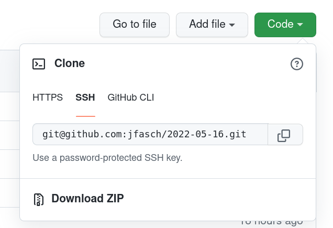Click the password-protected SSH key hint text
This screenshot has width=333, height=228.
[107, 158]
